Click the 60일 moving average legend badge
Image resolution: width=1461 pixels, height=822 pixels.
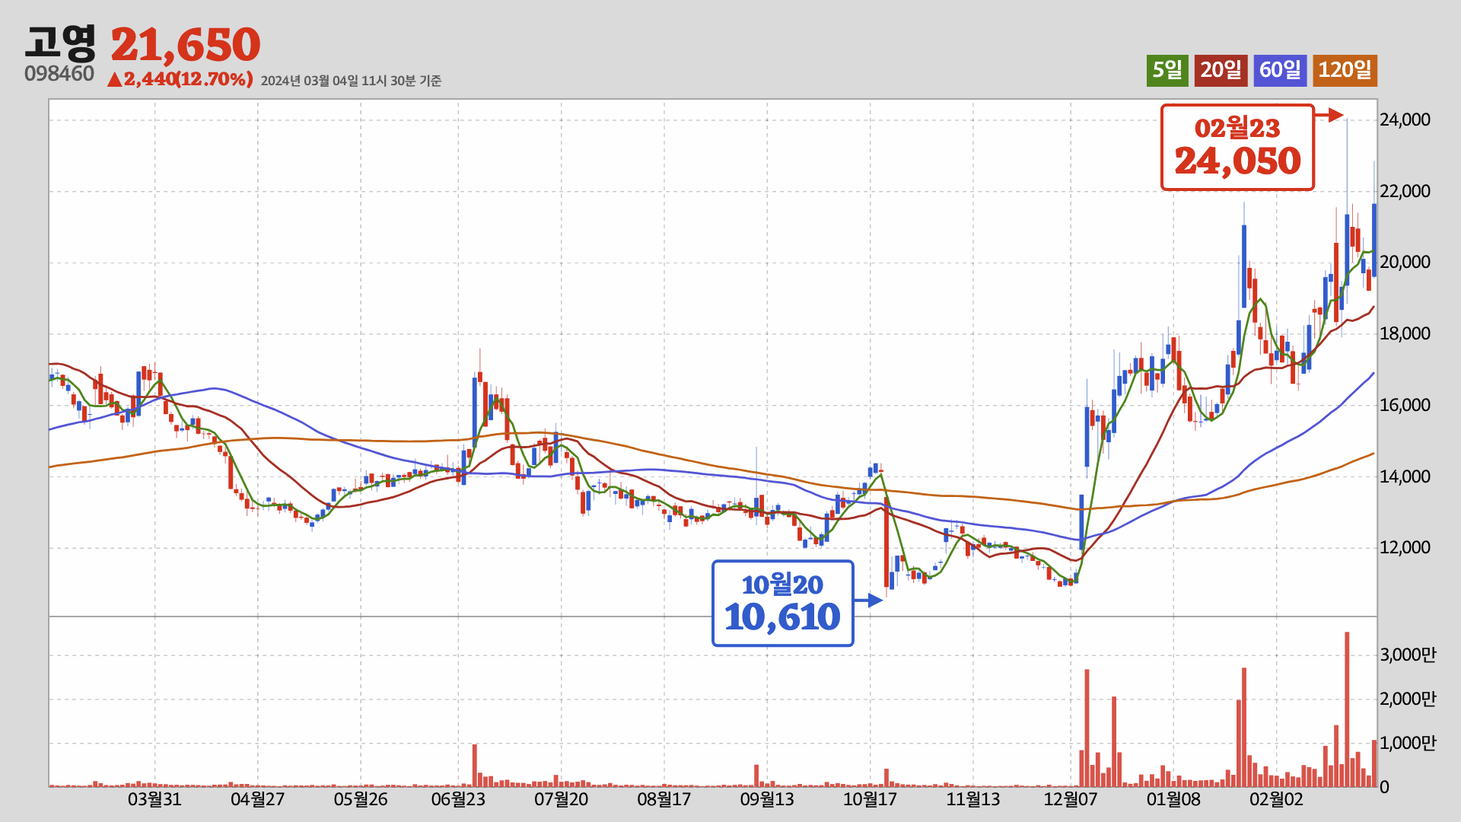click(x=1280, y=71)
